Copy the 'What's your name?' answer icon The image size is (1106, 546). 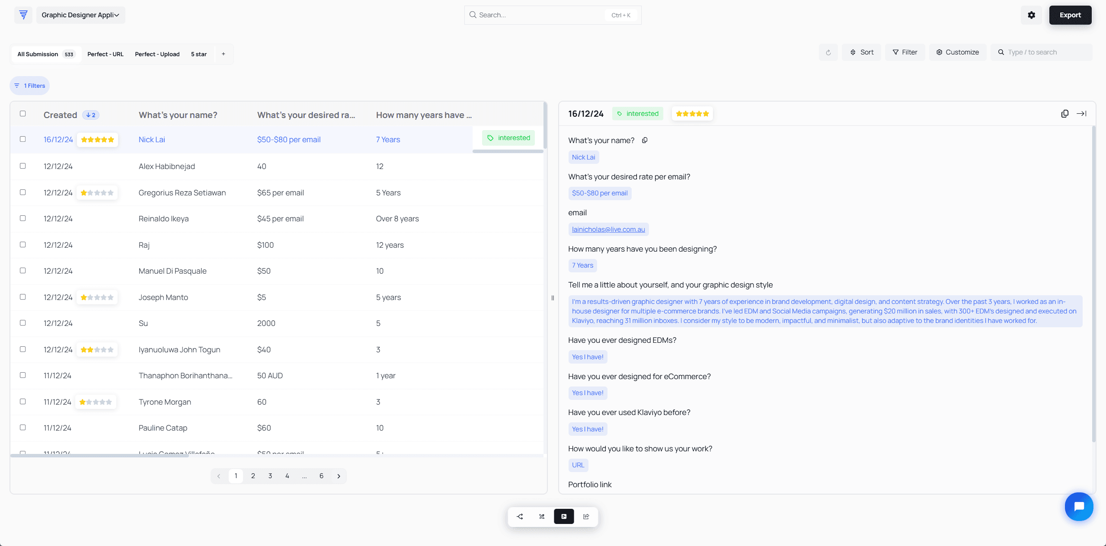coord(645,140)
